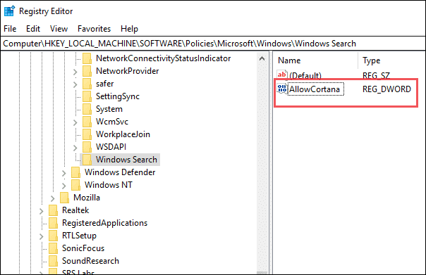Screen dimensions: 426x275
Task: Open the File menu
Action: point(10,29)
